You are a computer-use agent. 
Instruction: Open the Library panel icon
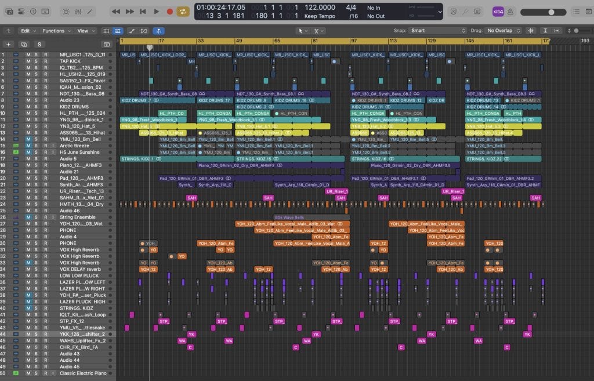pos(8,11)
